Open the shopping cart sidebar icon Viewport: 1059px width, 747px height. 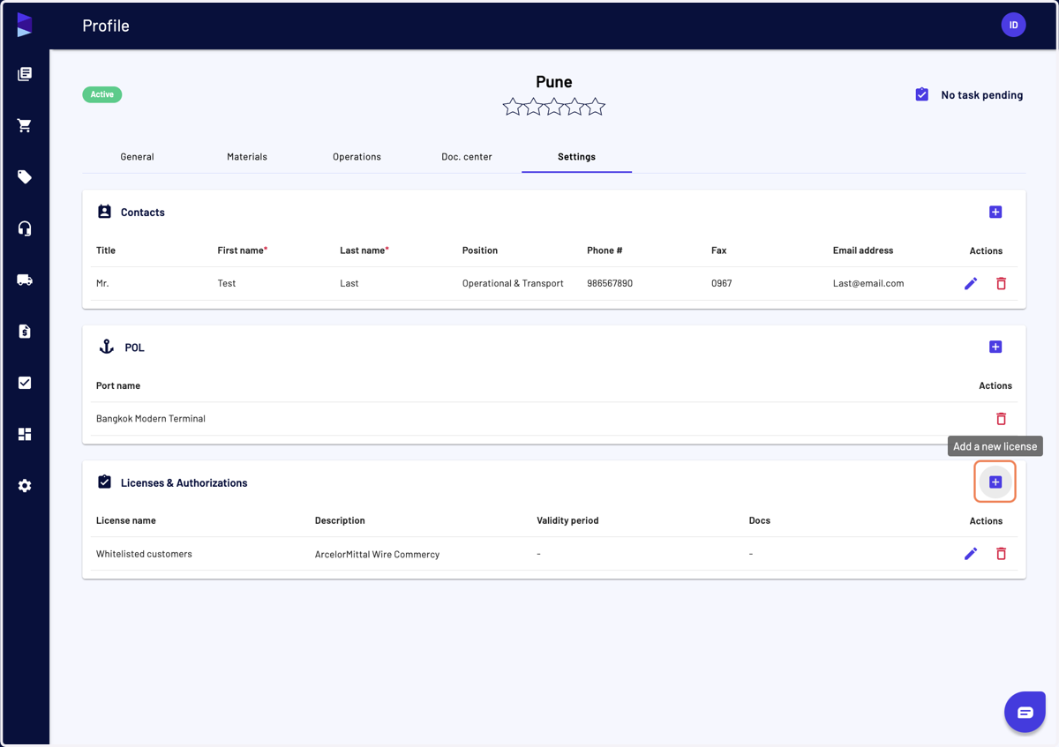(x=25, y=125)
